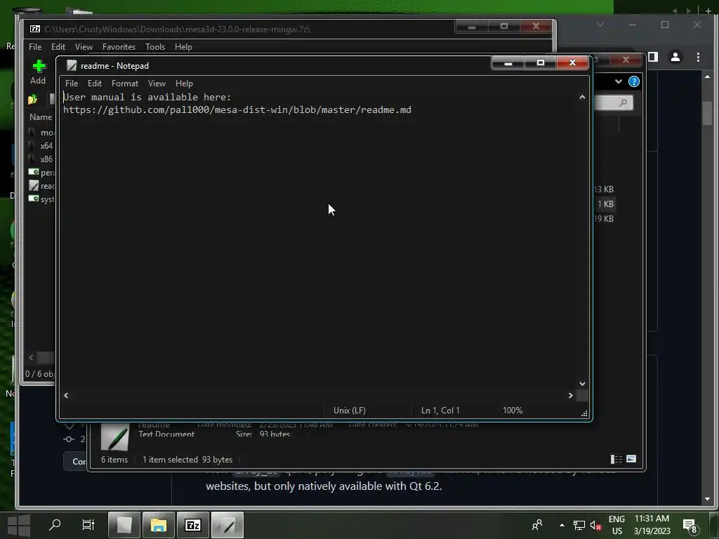This screenshot has width=719, height=539.
Task: Click first pinned taskbar app icon
Action: tap(124, 525)
